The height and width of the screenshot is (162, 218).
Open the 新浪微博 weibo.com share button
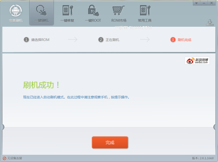coord(197,60)
